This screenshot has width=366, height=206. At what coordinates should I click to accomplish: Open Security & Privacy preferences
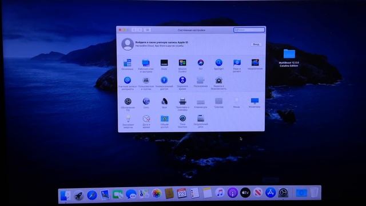[x=218, y=80]
